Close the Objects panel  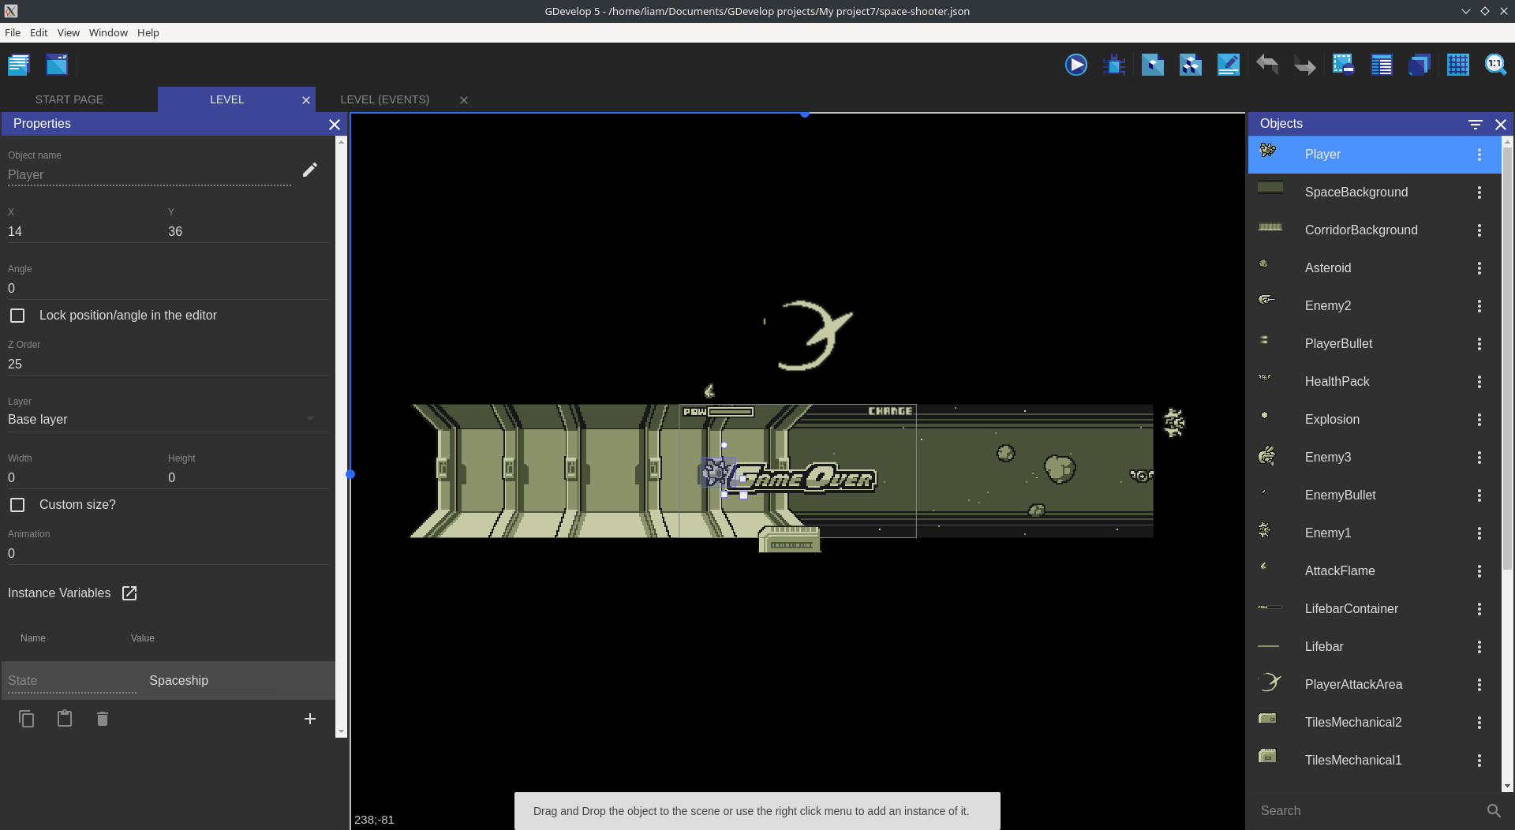[x=1501, y=125]
